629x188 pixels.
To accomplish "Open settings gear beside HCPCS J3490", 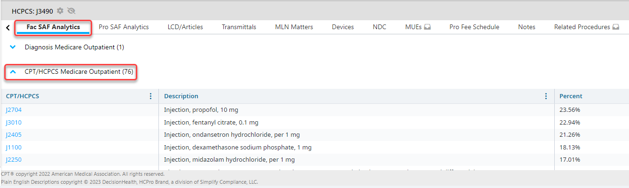I will click(x=60, y=11).
